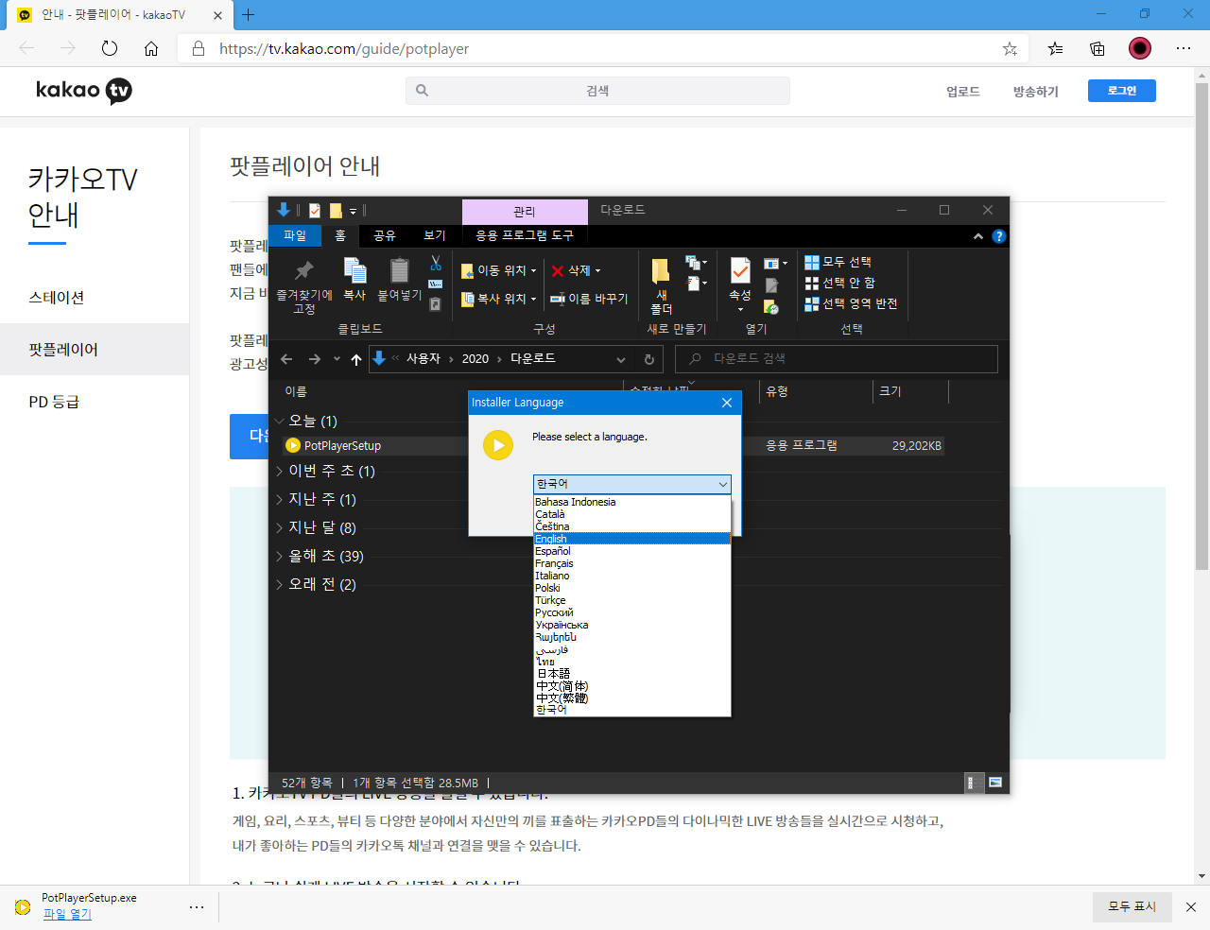Reload the browser page

pos(110,48)
